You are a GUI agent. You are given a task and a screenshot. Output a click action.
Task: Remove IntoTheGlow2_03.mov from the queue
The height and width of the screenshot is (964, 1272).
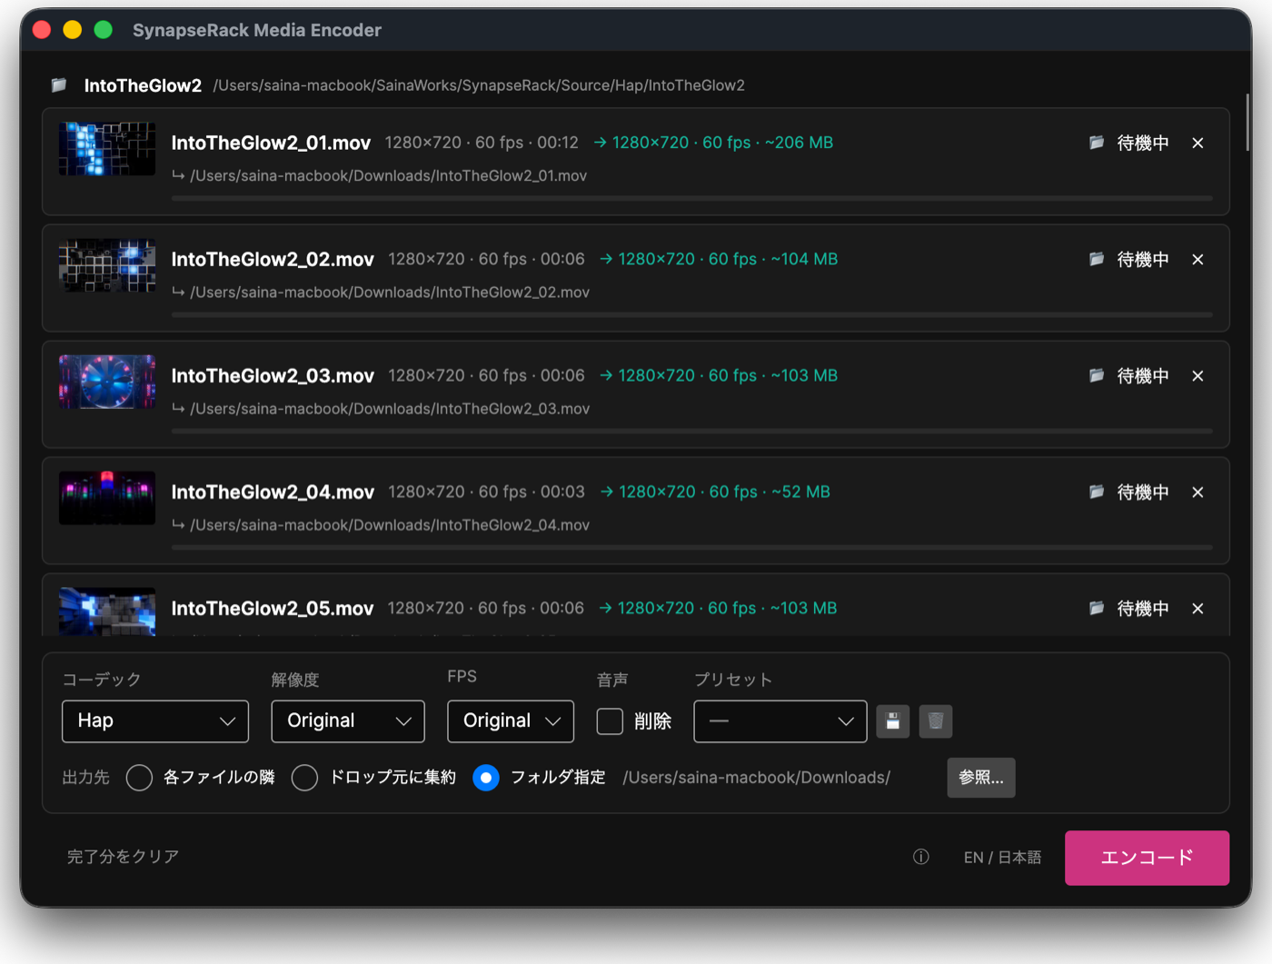click(x=1197, y=375)
